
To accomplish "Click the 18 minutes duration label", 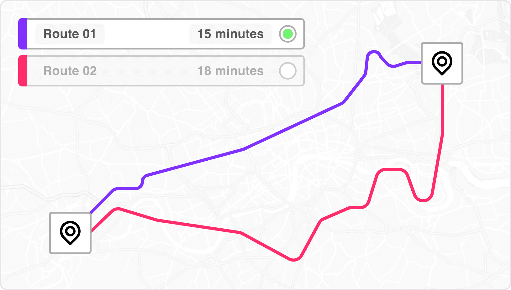I will point(230,70).
